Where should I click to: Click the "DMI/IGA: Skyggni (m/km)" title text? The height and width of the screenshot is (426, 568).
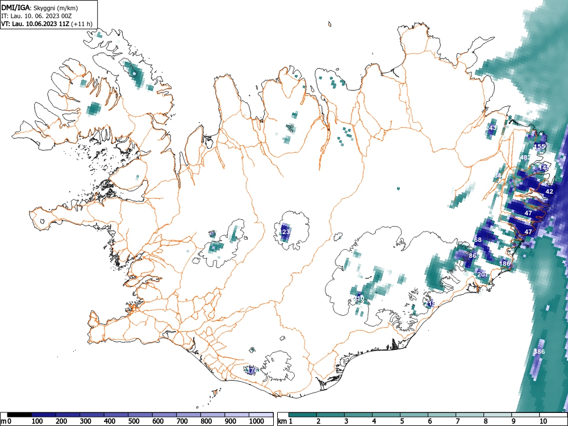40,7
